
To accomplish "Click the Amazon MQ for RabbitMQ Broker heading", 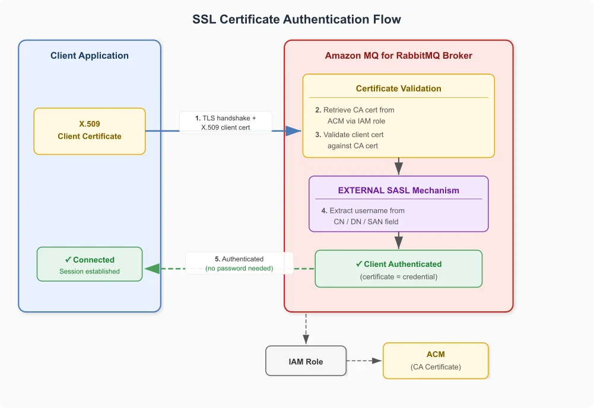I will (x=399, y=56).
